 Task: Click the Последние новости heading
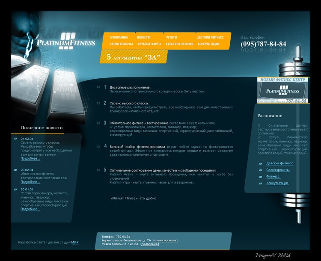(42, 128)
